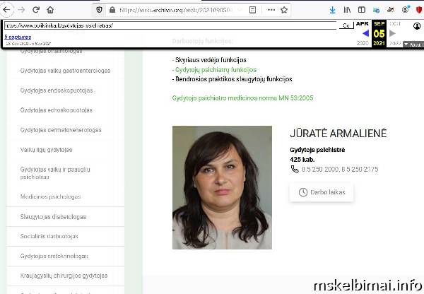424x294 pixels.
Task: Open the browser home page
Action: 50,10
